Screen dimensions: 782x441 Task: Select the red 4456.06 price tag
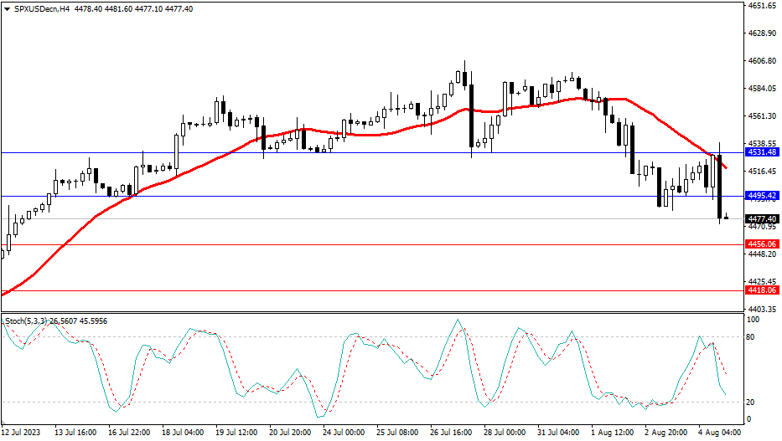tap(763, 244)
